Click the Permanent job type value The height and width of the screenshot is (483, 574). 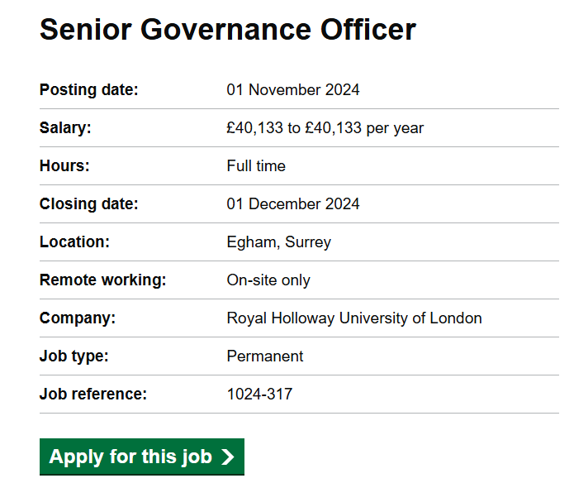(265, 356)
